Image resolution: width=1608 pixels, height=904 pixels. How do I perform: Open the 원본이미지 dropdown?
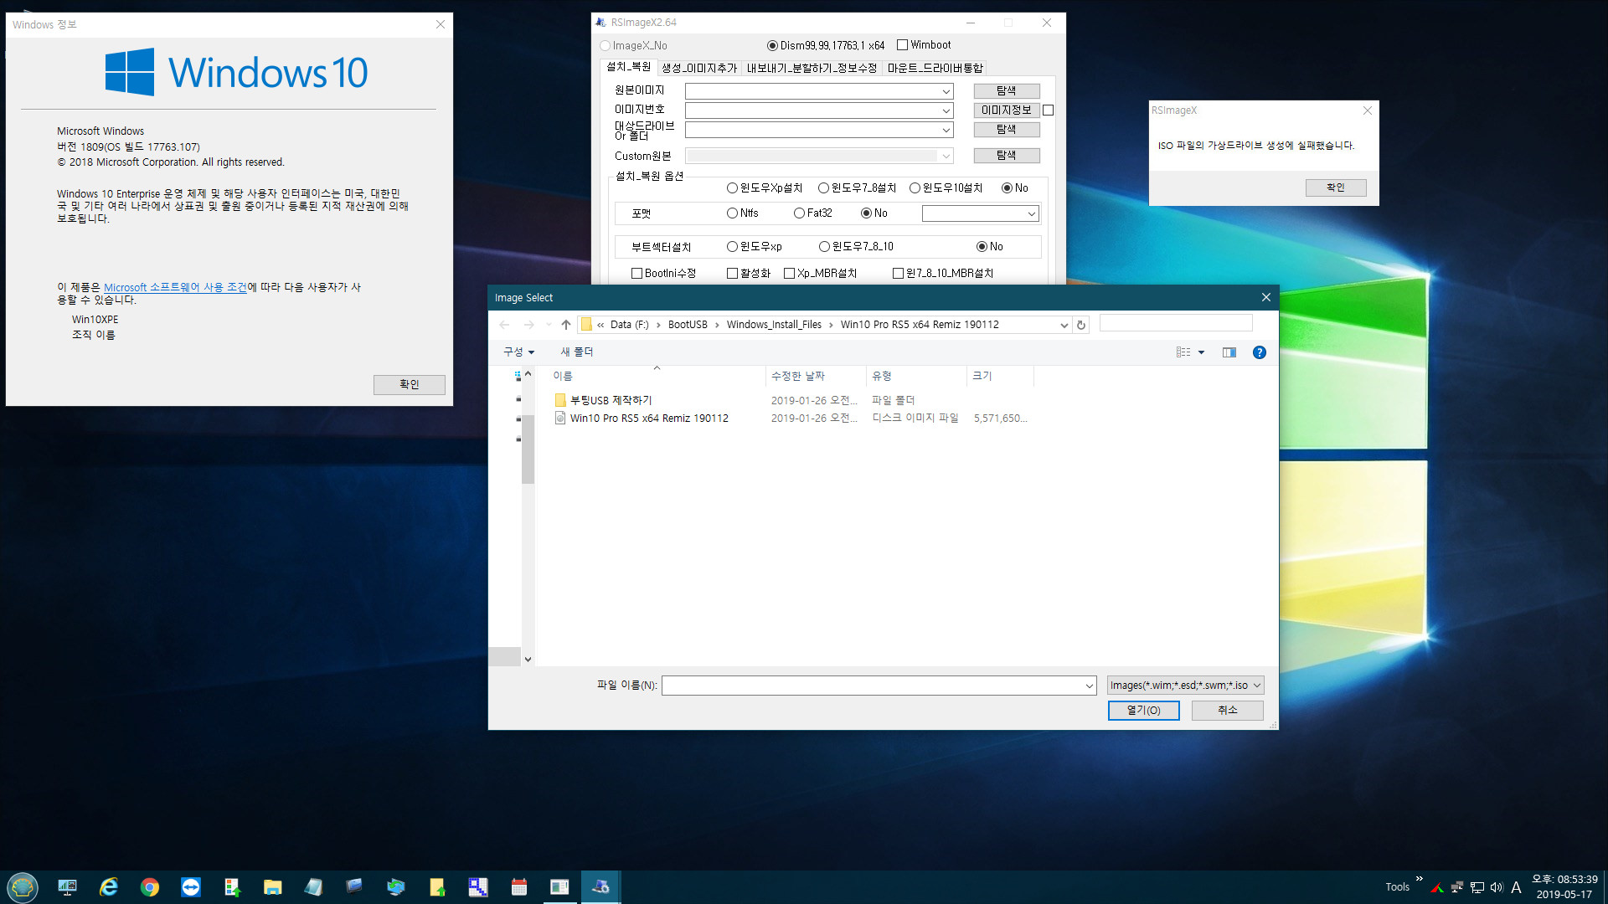pyautogui.click(x=946, y=91)
